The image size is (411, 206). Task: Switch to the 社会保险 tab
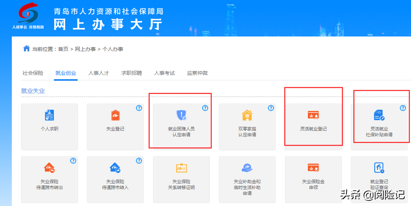point(33,73)
